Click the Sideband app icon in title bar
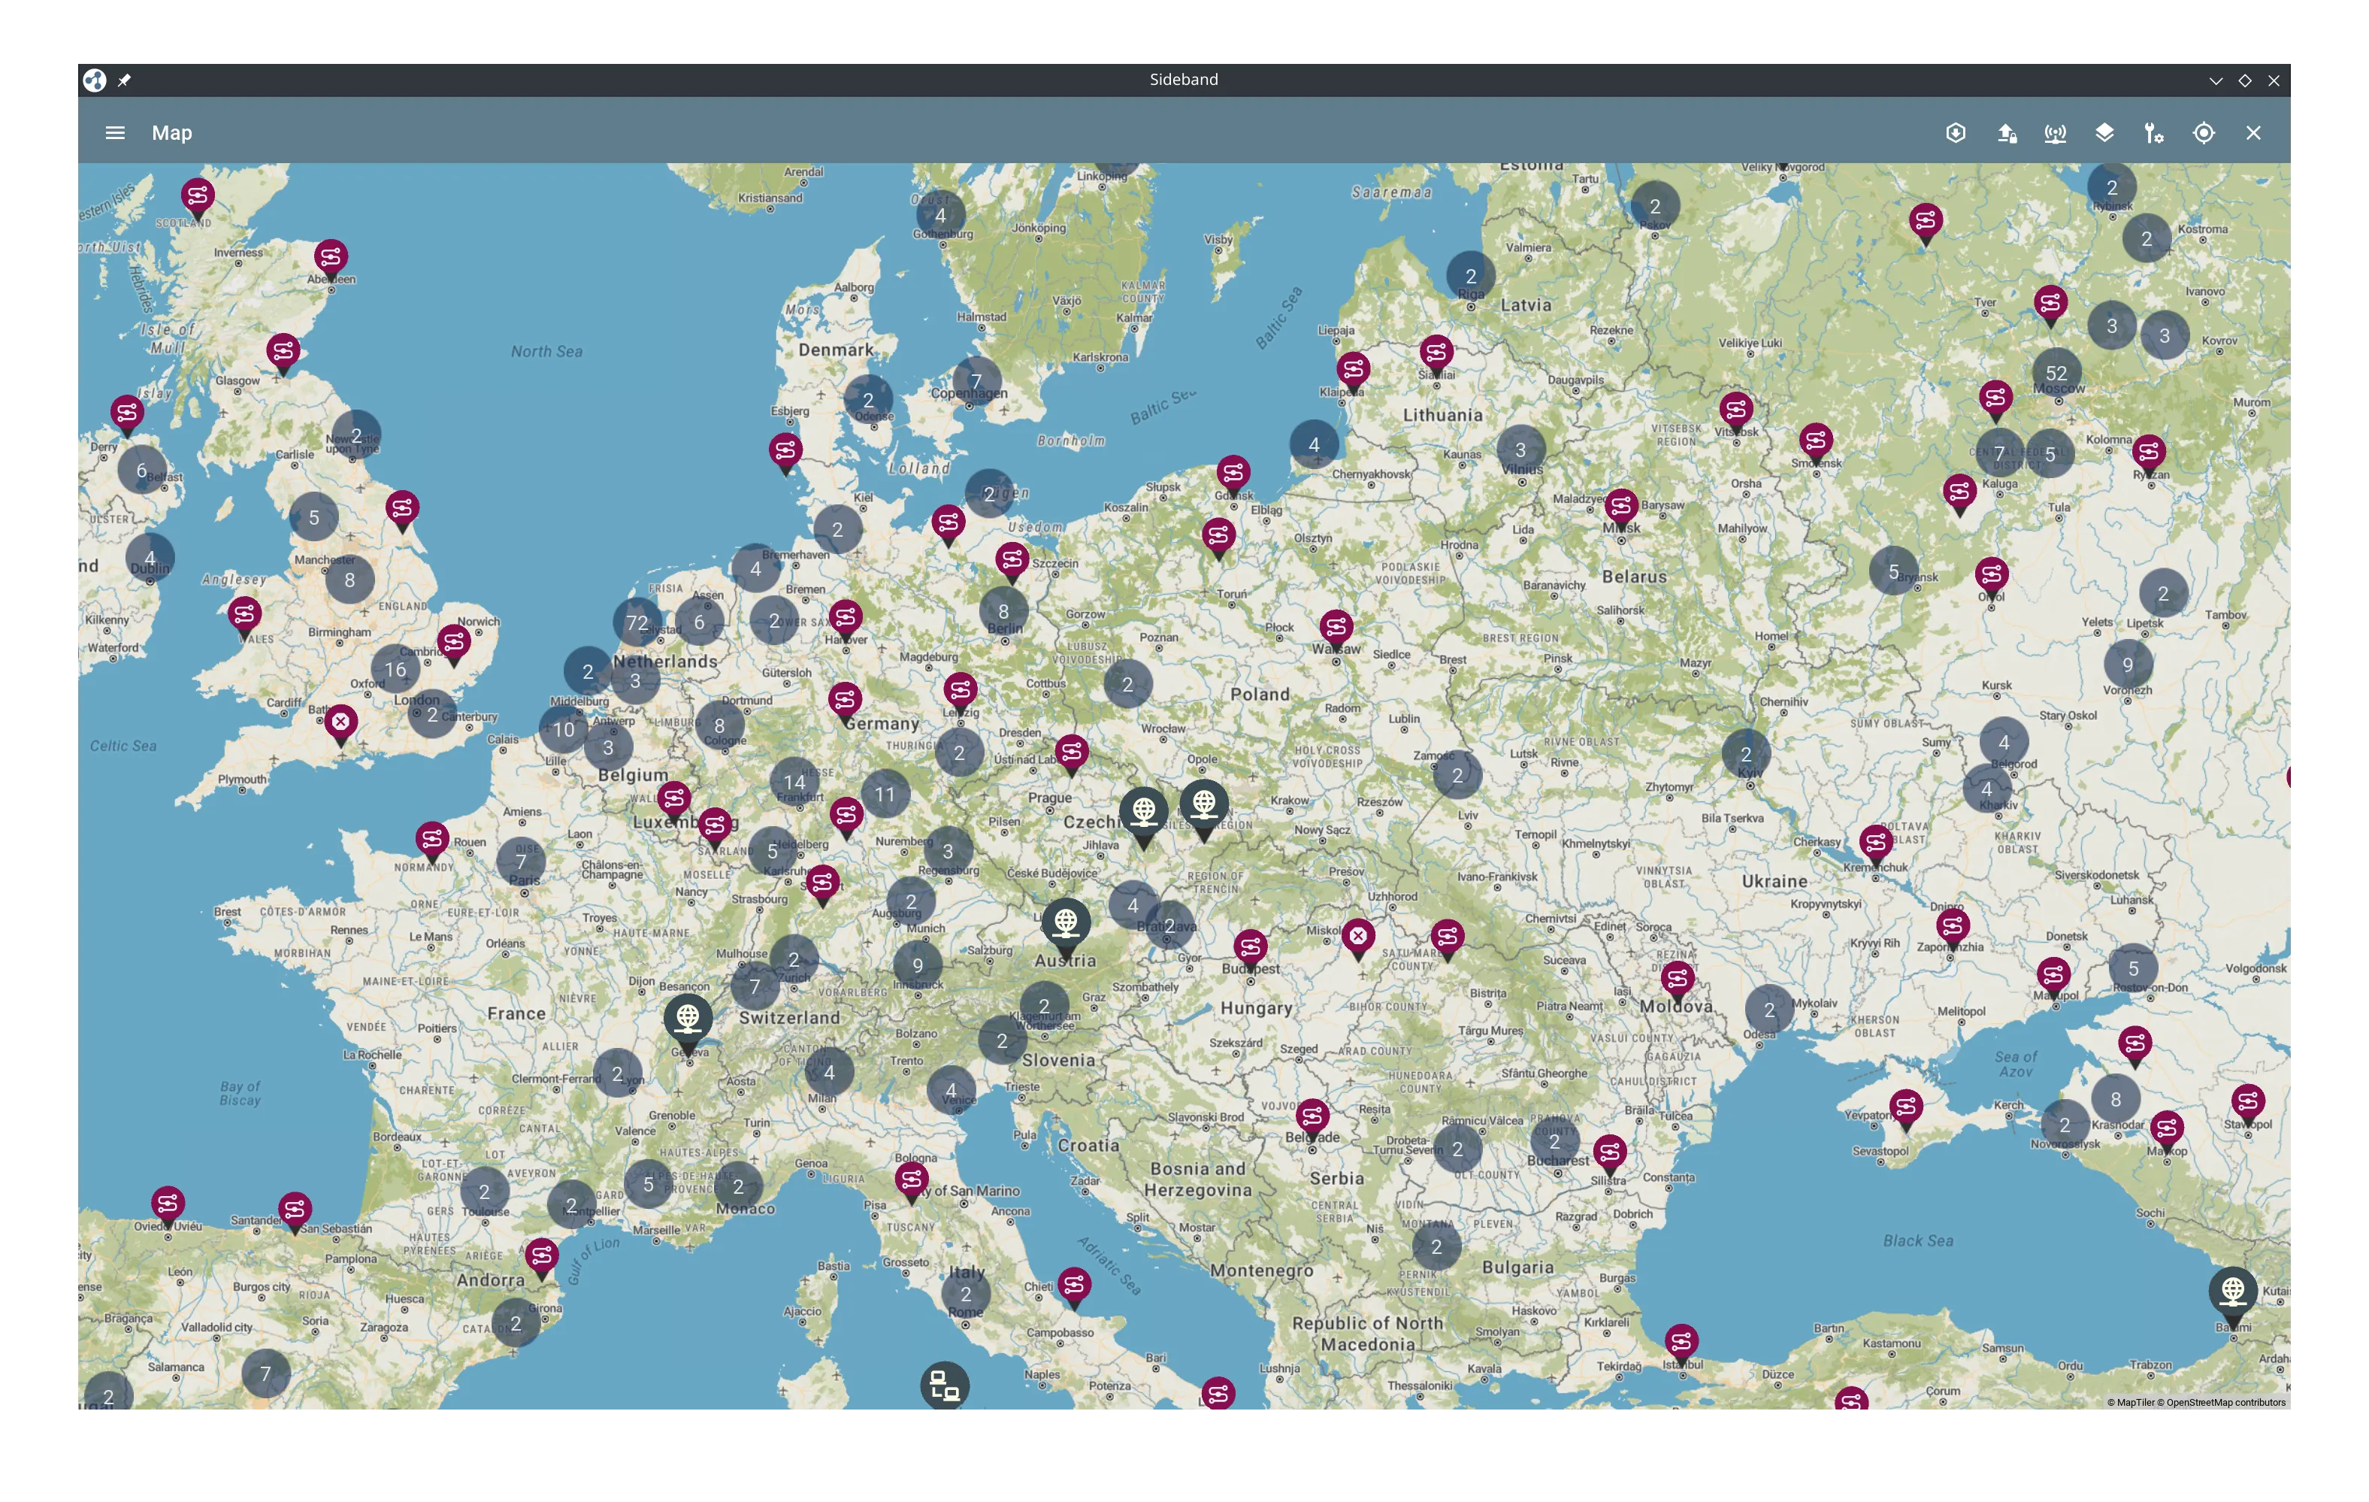 95,80
